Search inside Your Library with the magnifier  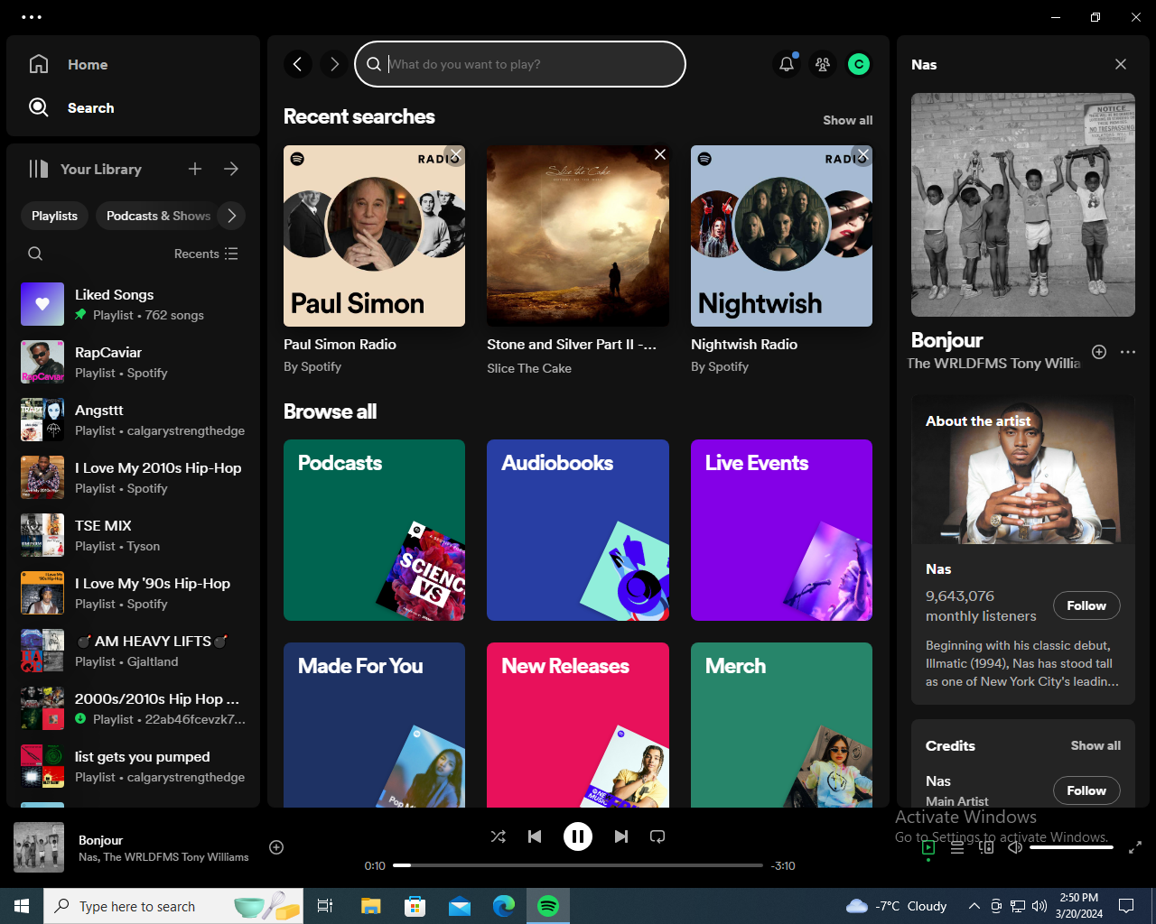pyautogui.click(x=35, y=254)
